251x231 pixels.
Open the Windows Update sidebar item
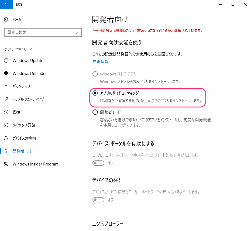(x=28, y=61)
